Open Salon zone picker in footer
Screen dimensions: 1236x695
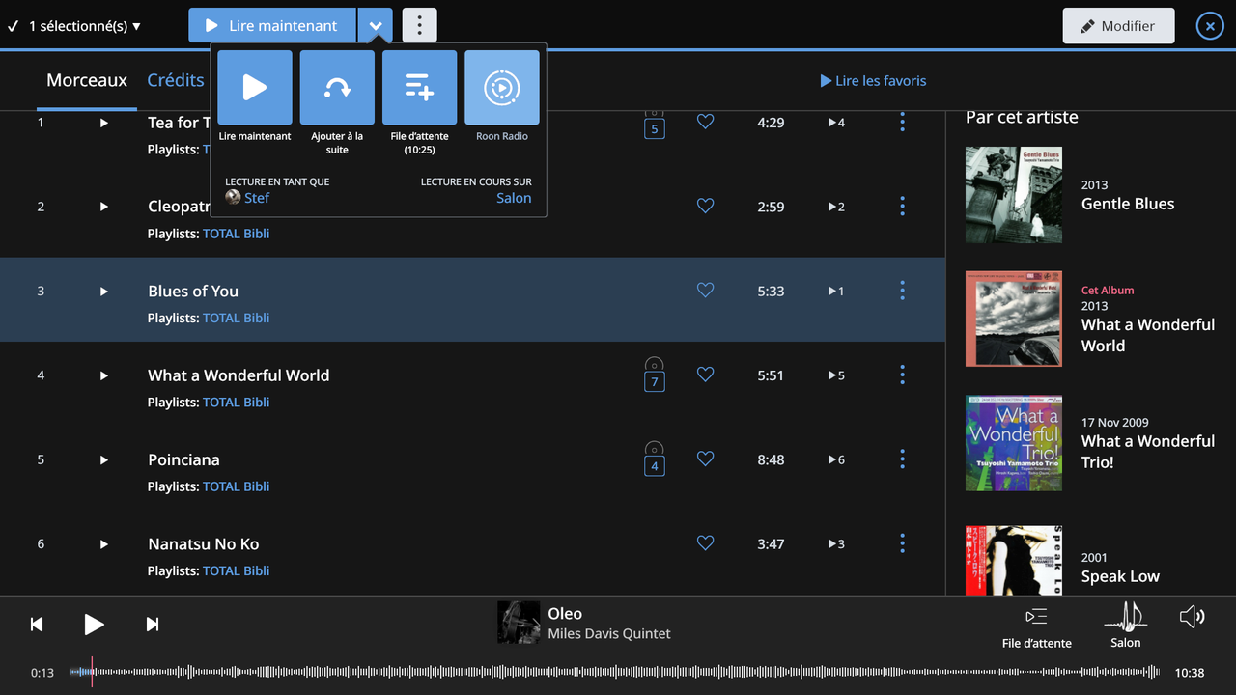point(1126,625)
